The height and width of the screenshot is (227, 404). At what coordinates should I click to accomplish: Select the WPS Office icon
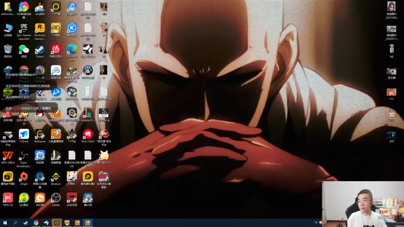pyautogui.click(x=8, y=157)
